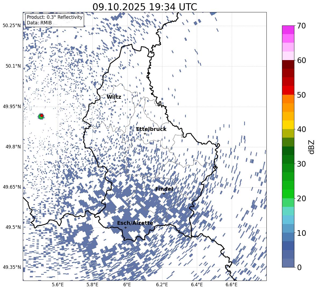Click the 6.2°E longitude label

pyautogui.click(x=162, y=285)
